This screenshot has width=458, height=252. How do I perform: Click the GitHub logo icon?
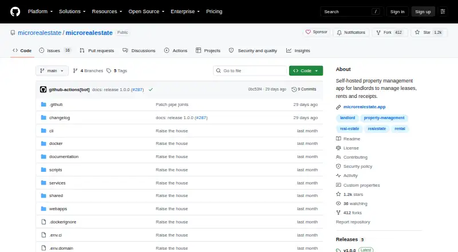coord(15,11)
